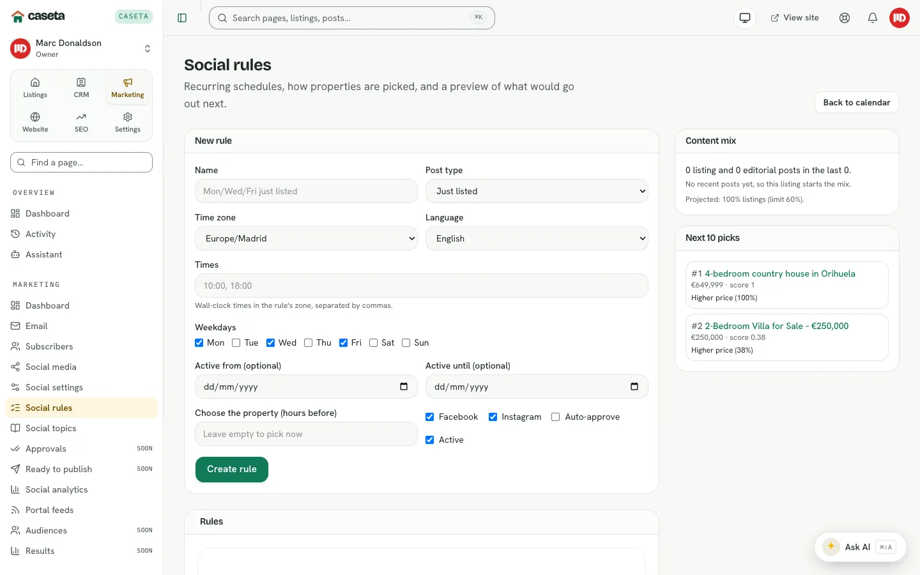The image size is (920, 575).
Task: Select the Marketing megaphone tile
Action: point(128,88)
